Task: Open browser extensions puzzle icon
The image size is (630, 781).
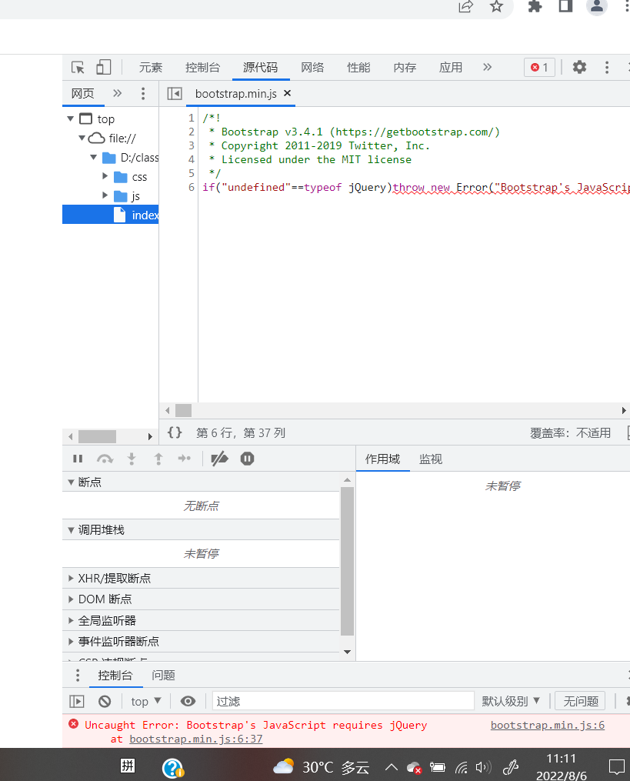Action: pos(535,6)
